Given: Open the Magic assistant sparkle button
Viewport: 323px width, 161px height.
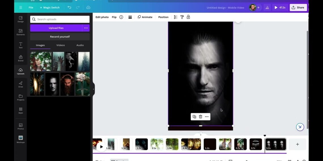Looking at the screenshot, I should [300, 127].
